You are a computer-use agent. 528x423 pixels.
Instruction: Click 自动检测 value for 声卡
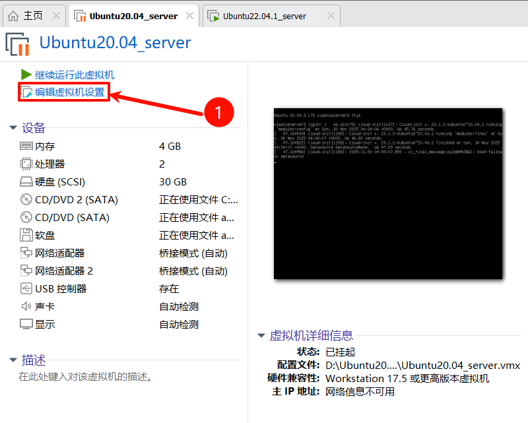179,307
